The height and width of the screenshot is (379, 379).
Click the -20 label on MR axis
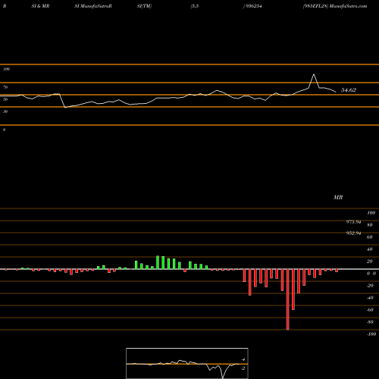[370, 286]
